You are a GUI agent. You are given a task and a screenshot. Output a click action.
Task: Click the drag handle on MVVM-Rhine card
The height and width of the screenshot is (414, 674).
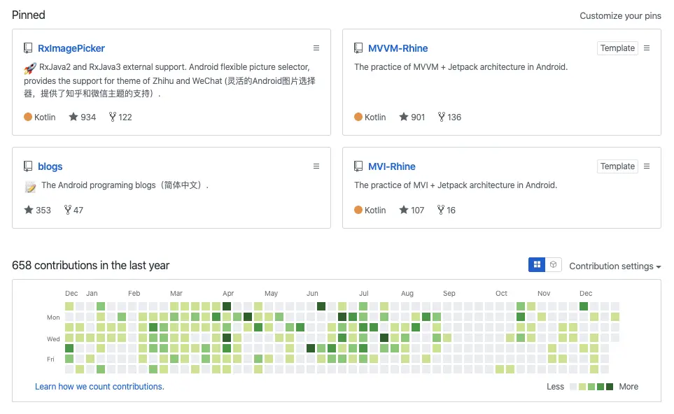(x=647, y=48)
